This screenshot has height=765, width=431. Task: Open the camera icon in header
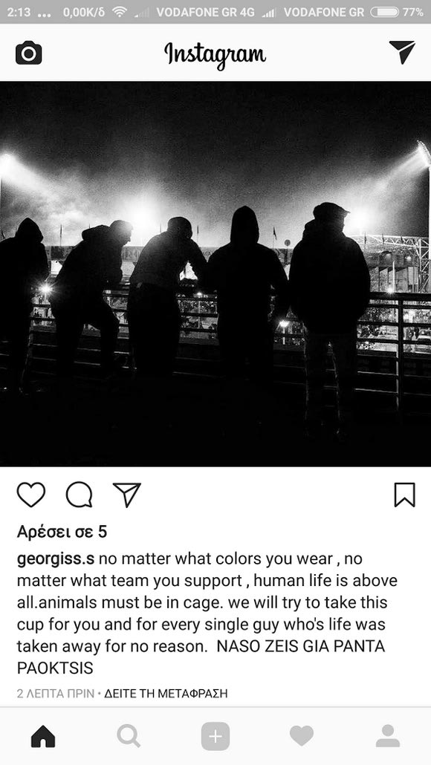point(28,53)
